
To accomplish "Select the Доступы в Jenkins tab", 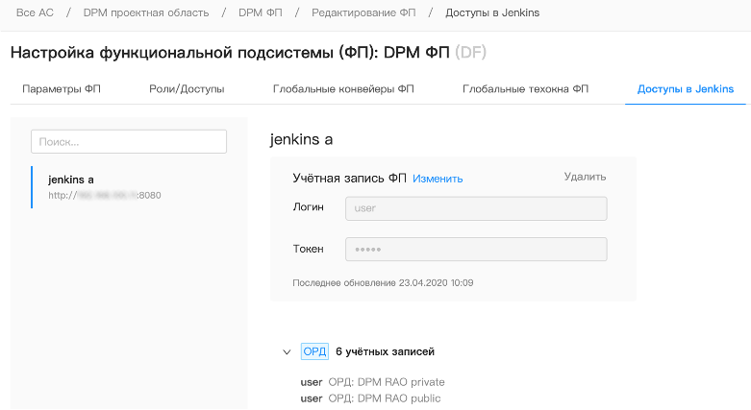I will coord(685,89).
